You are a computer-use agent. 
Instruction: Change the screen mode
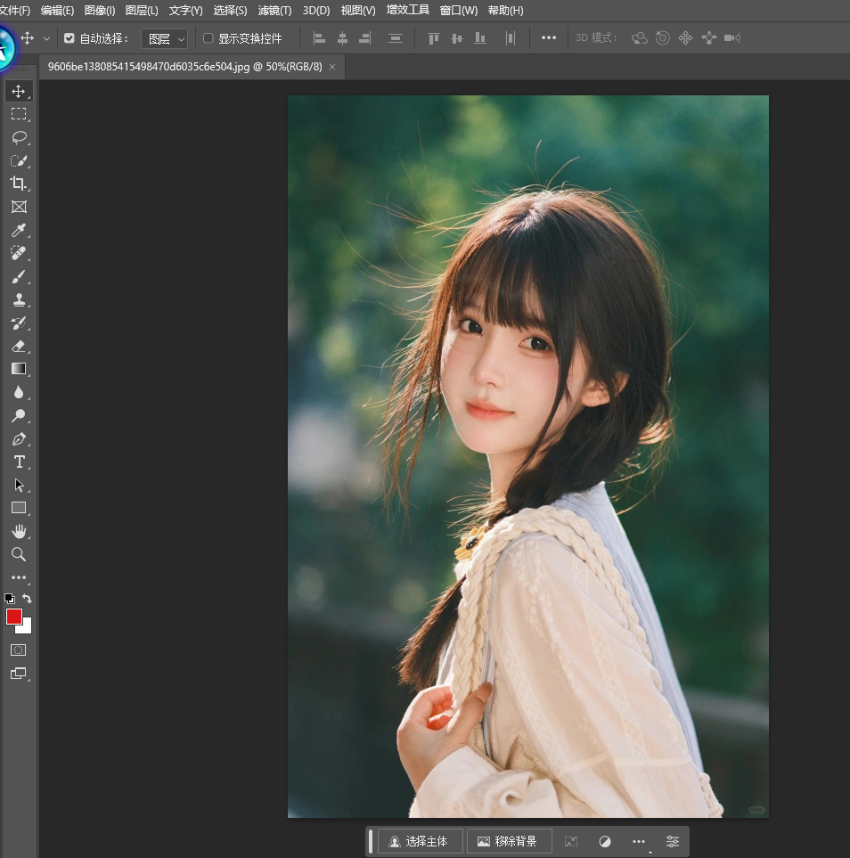[18, 674]
